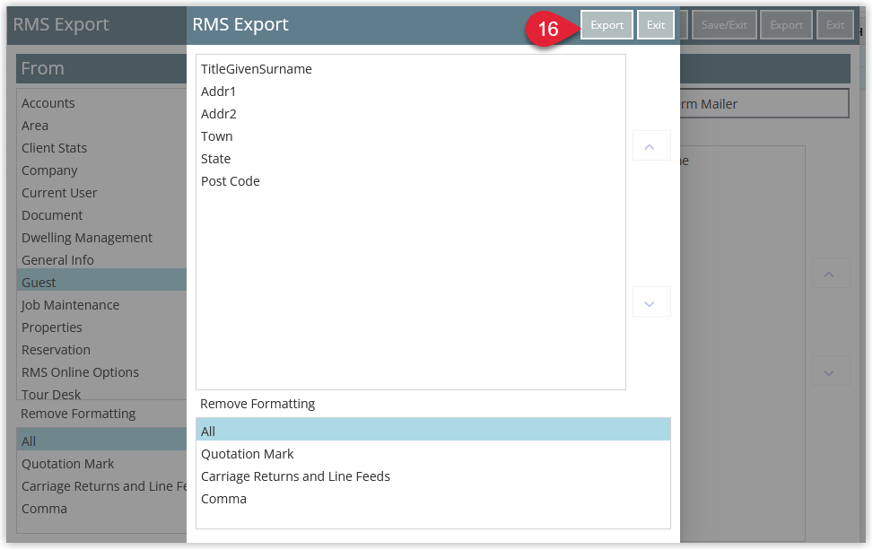
Task: Choose RMS Online Options in From list
Action: 102,372
